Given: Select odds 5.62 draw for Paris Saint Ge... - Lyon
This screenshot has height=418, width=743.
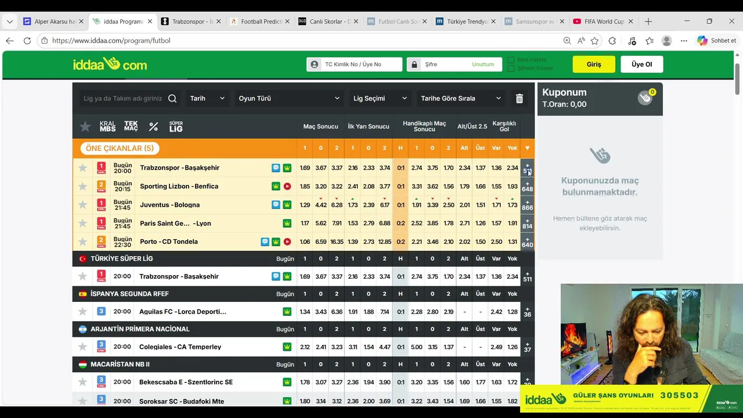Looking at the screenshot, I should 321,224.
